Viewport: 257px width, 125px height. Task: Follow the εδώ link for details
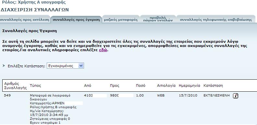(x=103, y=50)
